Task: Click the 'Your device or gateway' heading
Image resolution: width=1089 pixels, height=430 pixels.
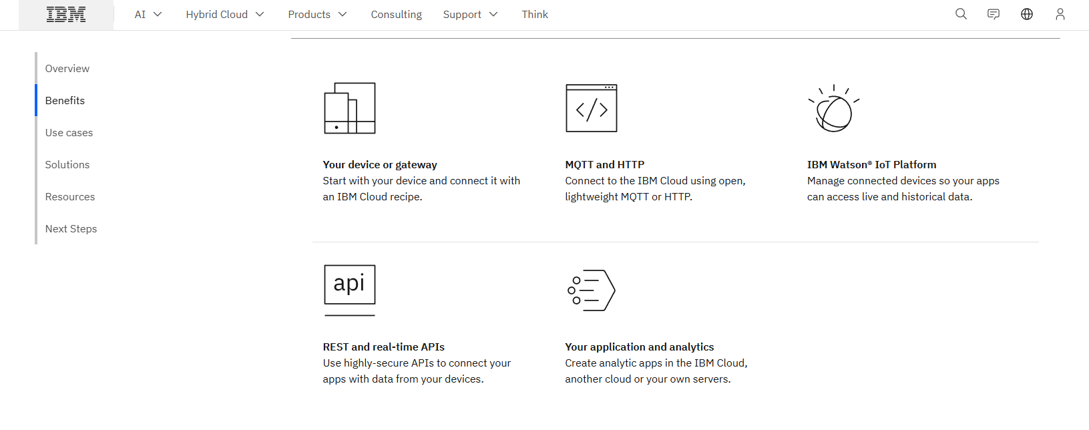Action: pyautogui.click(x=380, y=165)
